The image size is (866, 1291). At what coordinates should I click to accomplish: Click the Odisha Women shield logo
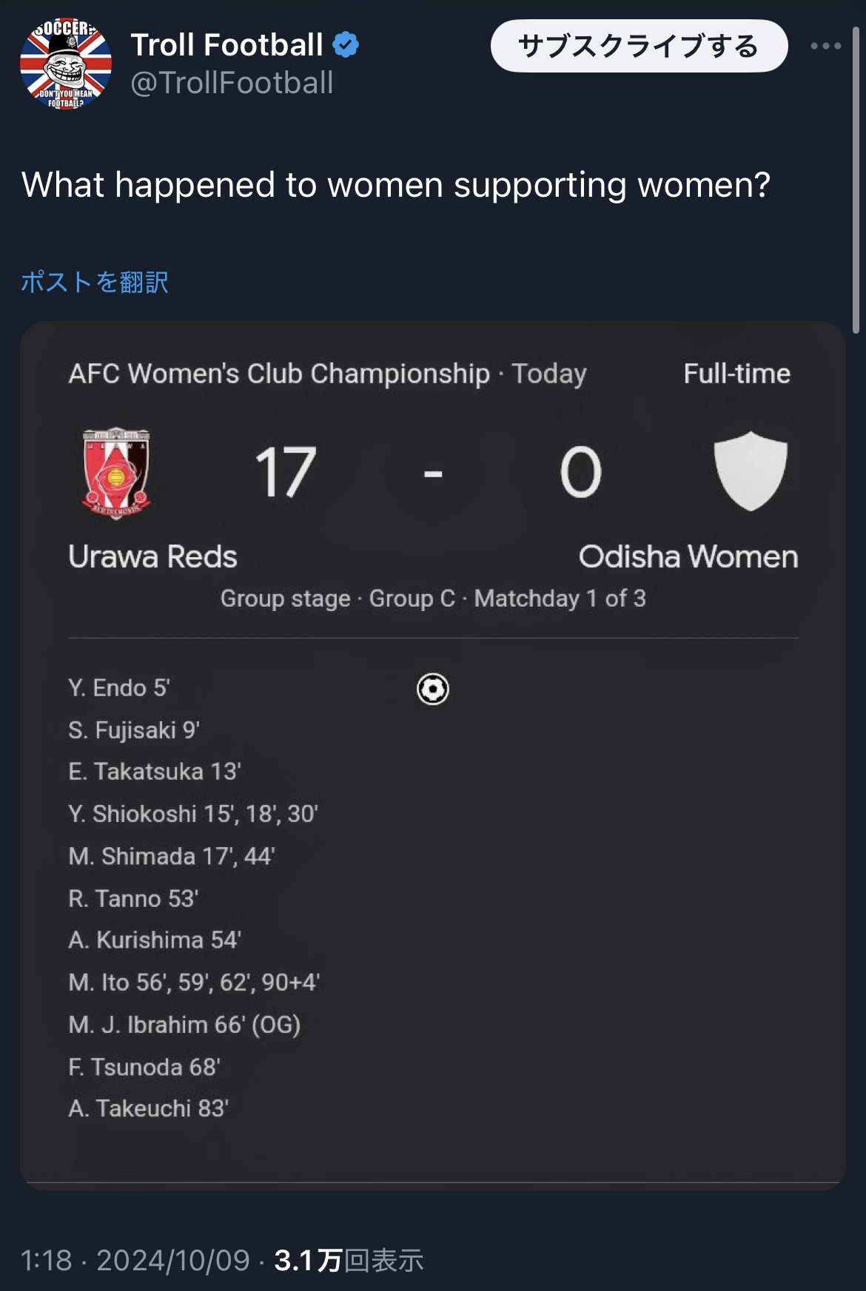click(x=751, y=471)
